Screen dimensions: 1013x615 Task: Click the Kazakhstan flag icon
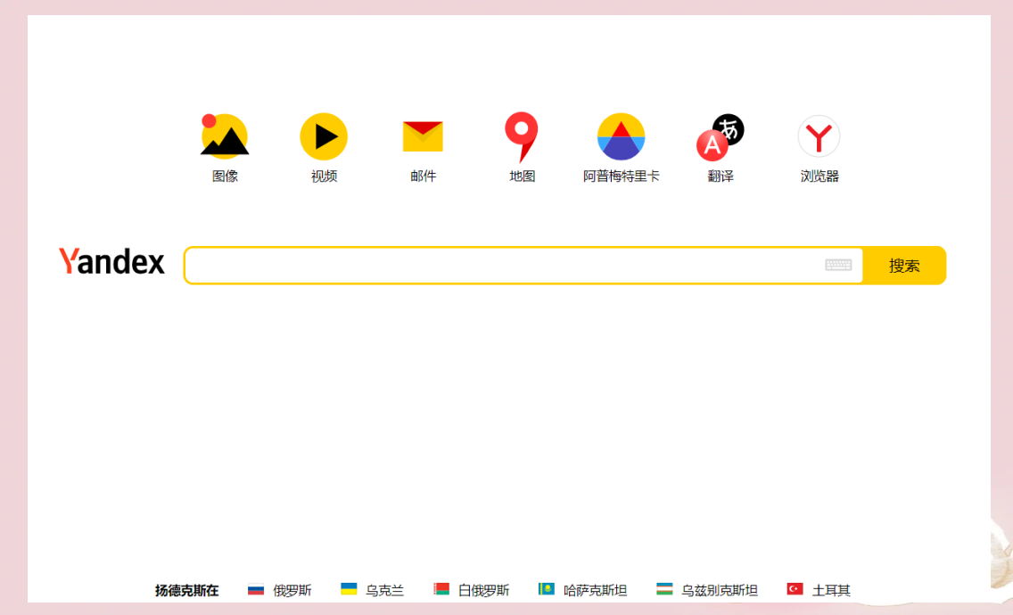pos(547,589)
